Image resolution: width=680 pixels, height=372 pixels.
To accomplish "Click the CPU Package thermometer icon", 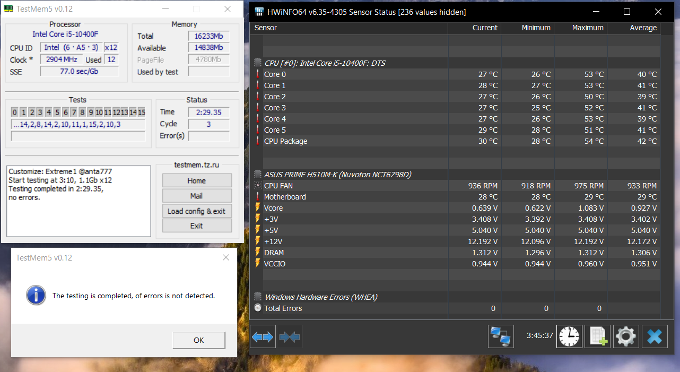I will pyautogui.click(x=258, y=141).
